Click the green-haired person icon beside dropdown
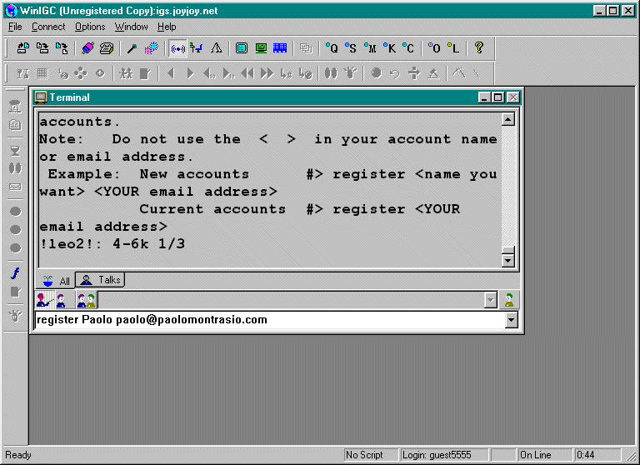 [509, 300]
